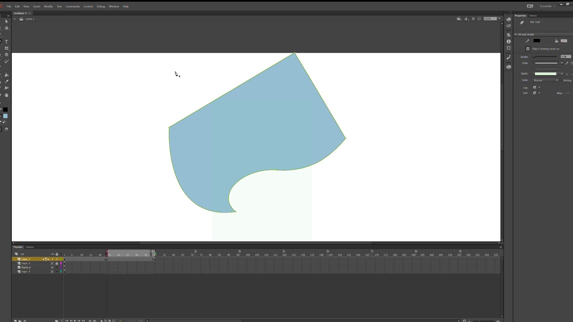Click the light blue fill color swatch in toolbar
Viewport: 573px width, 322px height.
[x=5, y=116]
